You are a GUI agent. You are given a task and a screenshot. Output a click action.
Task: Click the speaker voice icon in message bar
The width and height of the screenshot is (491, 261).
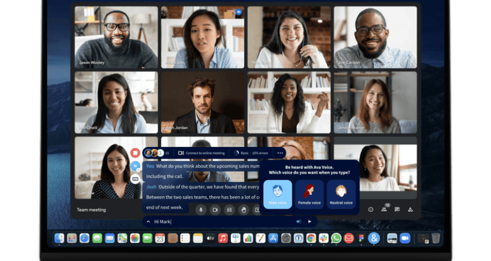(x=298, y=222)
